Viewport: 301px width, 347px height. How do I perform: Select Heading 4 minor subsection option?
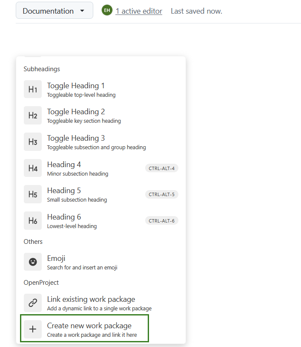point(101,168)
